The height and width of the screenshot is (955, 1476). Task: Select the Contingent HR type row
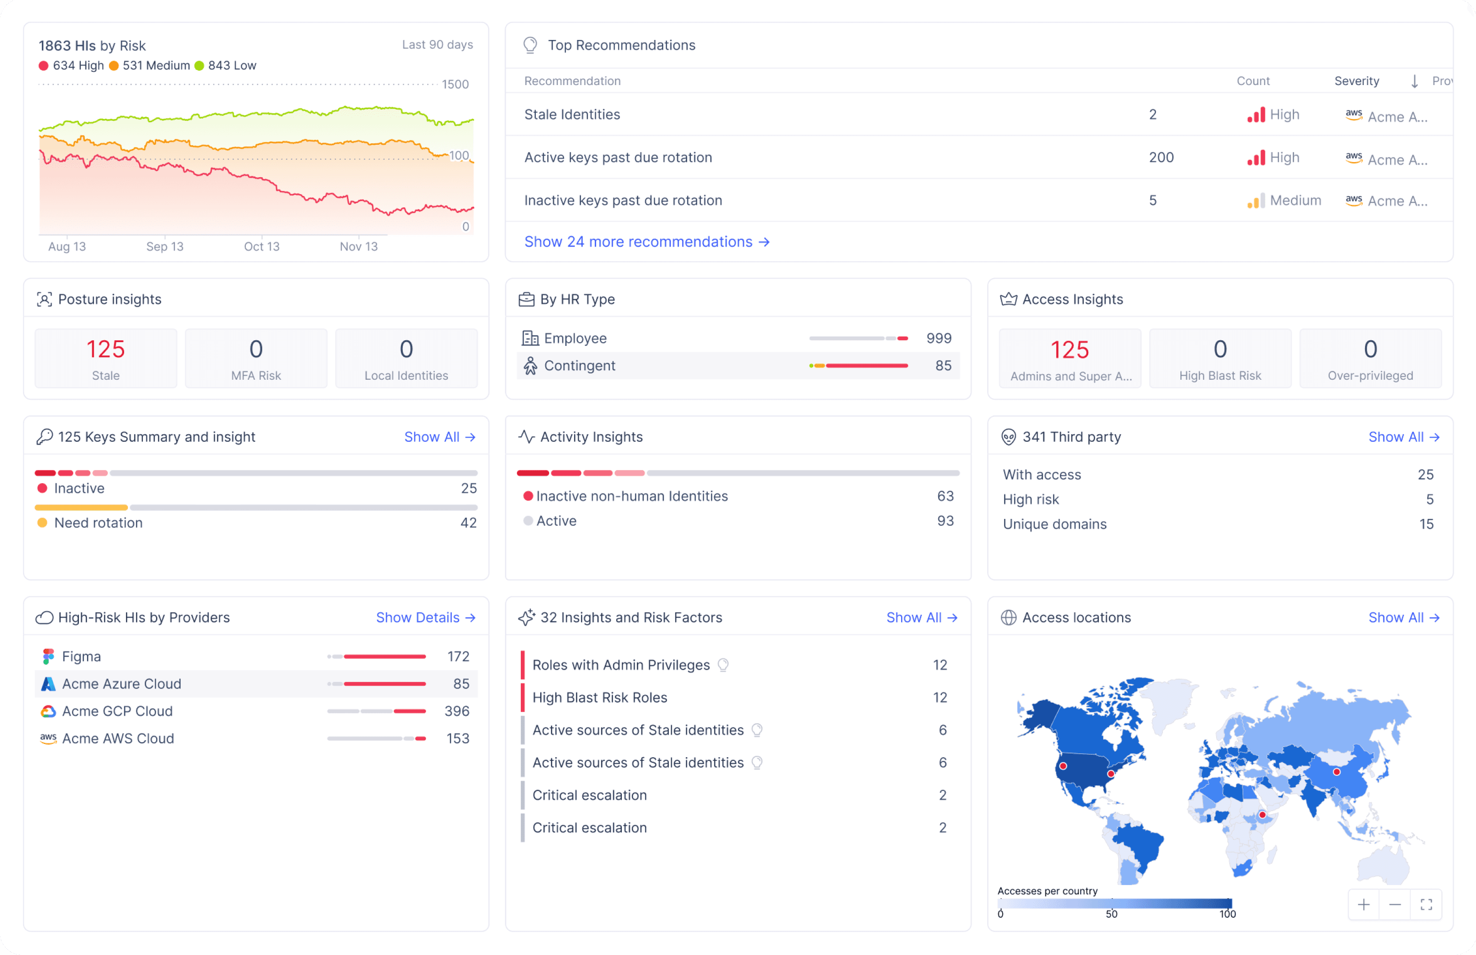(738, 366)
